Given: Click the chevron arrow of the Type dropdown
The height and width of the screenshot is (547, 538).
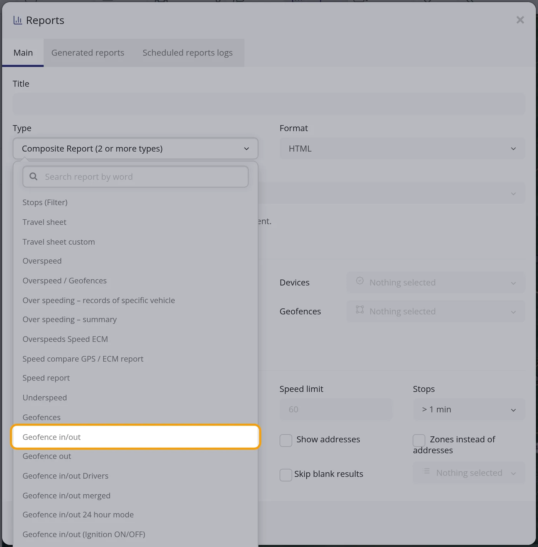Looking at the screenshot, I should pyautogui.click(x=246, y=149).
